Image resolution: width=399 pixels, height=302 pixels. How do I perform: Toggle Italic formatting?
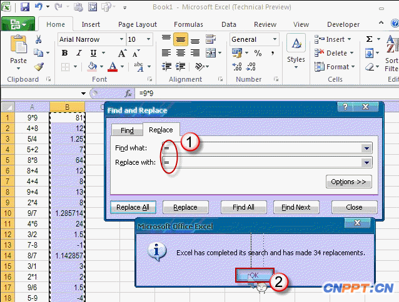coord(79,53)
